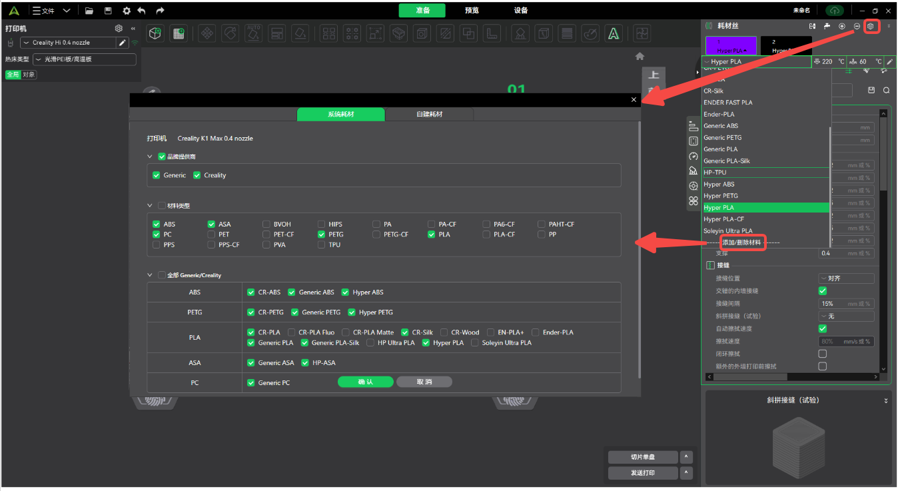Edit Creality Hi nozzle preset pencil icon
Image resolution: width=900 pixels, height=491 pixels.
pos(123,43)
